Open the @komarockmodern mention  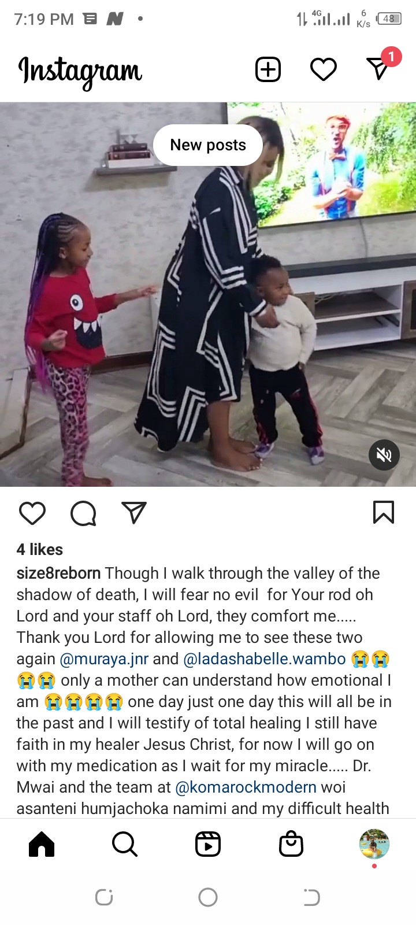tap(246, 787)
